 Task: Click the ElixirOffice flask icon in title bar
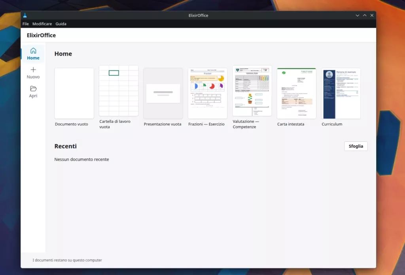click(x=25, y=15)
